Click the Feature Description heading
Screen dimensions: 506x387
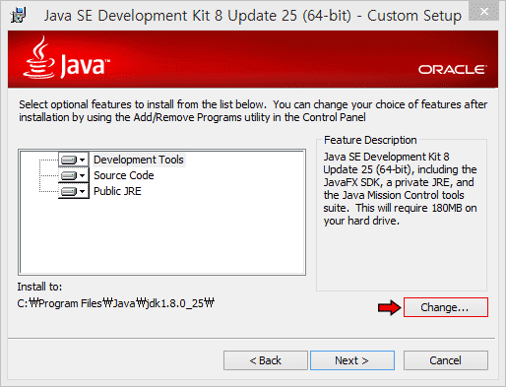pos(370,140)
